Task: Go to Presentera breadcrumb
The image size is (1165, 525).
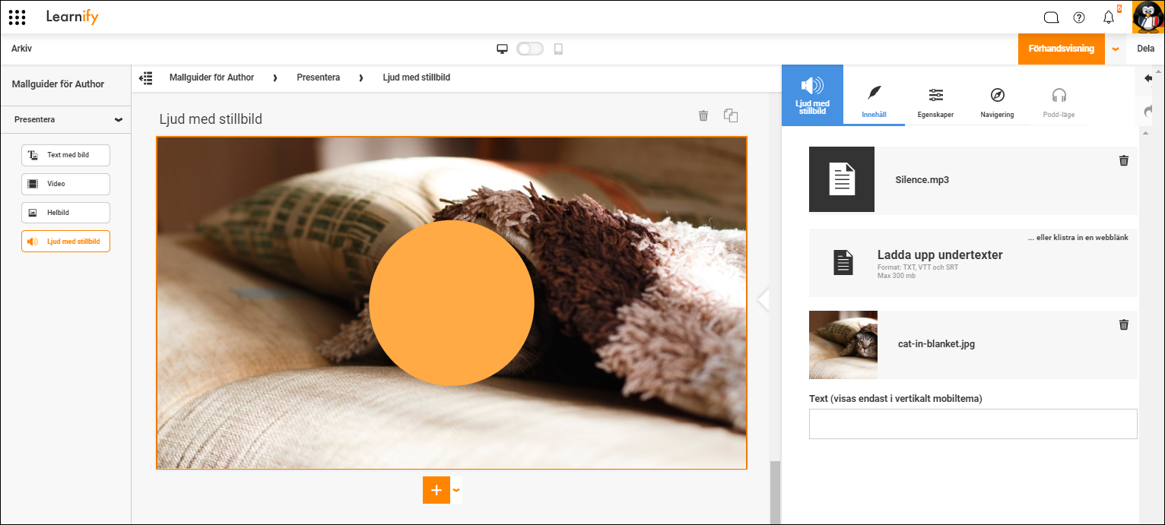Action: point(318,77)
